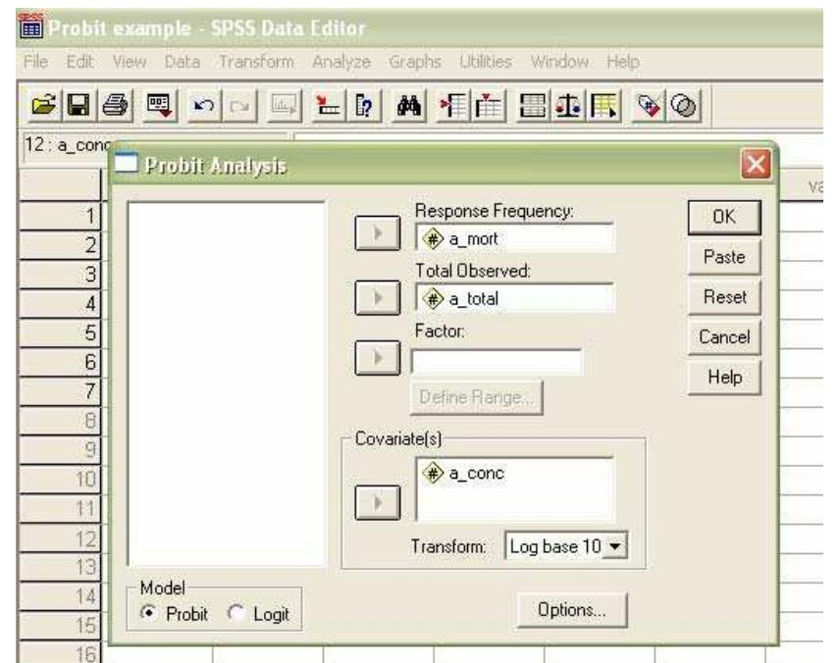Viewport: 839px width, 663px height.
Task: Click the Insert Variable toolbar icon
Action: point(489,105)
